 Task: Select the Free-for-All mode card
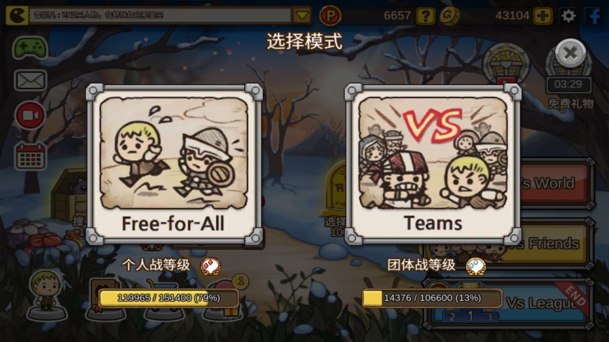coord(174,164)
